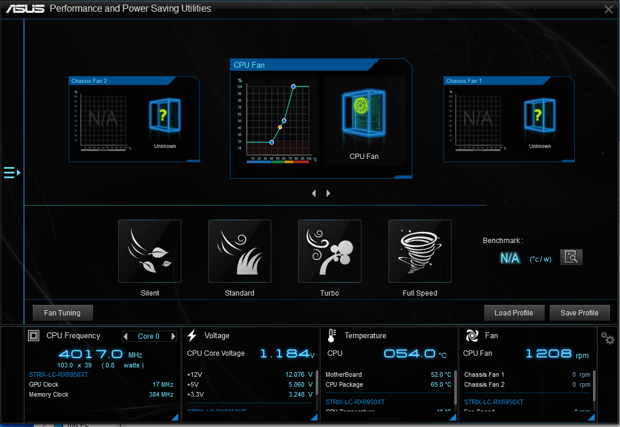Start Fan Tuning calibration
The width and height of the screenshot is (620, 427).
(x=63, y=313)
